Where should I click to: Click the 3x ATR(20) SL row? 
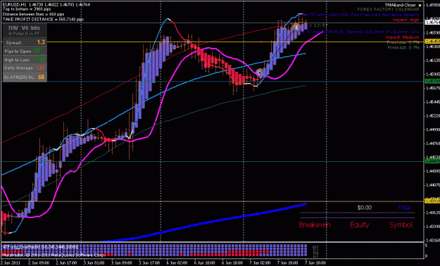[25, 77]
